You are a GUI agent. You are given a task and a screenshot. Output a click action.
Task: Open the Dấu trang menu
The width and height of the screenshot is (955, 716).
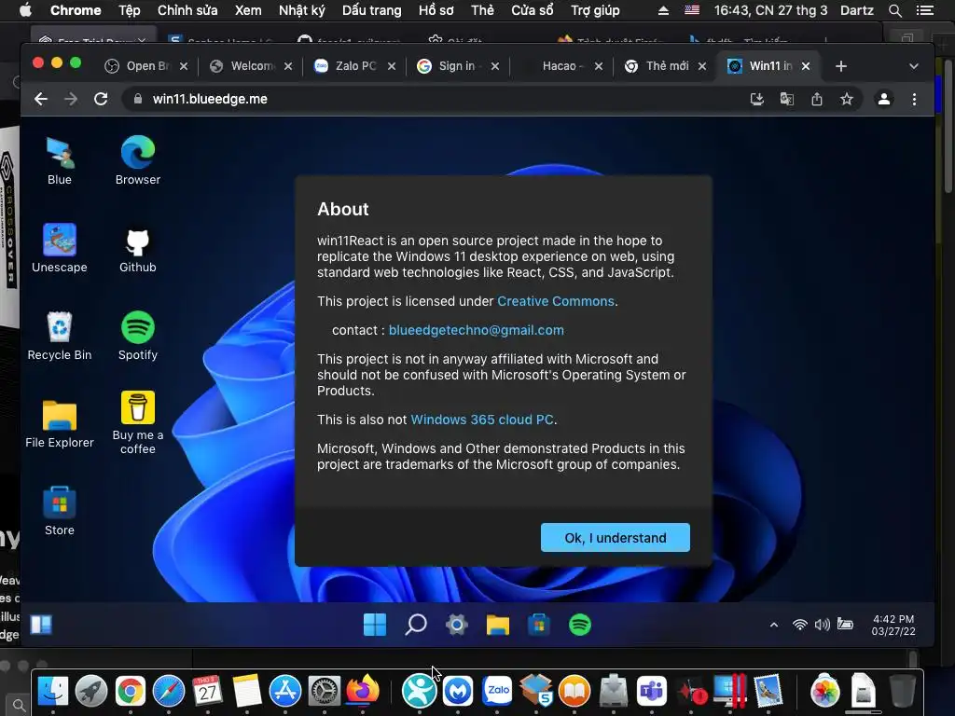click(x=371, y=10)
